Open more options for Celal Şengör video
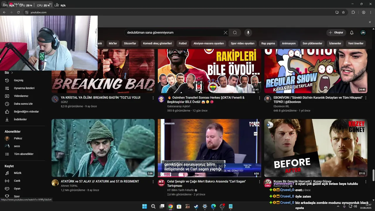Viewport: 375px width, 211px height. 259,182
